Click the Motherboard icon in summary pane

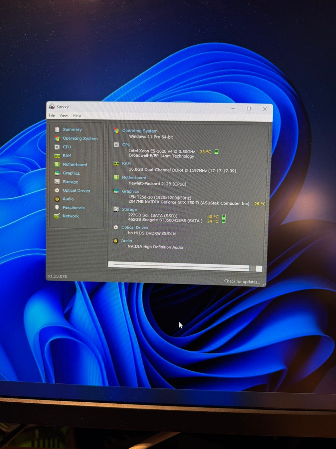click(x=116, y=177)
